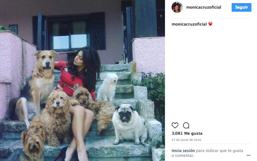The height and width of the screenshot is (161, 257).
Task: View the 3.081 Me gusta likes count
Action: point(187,133)
